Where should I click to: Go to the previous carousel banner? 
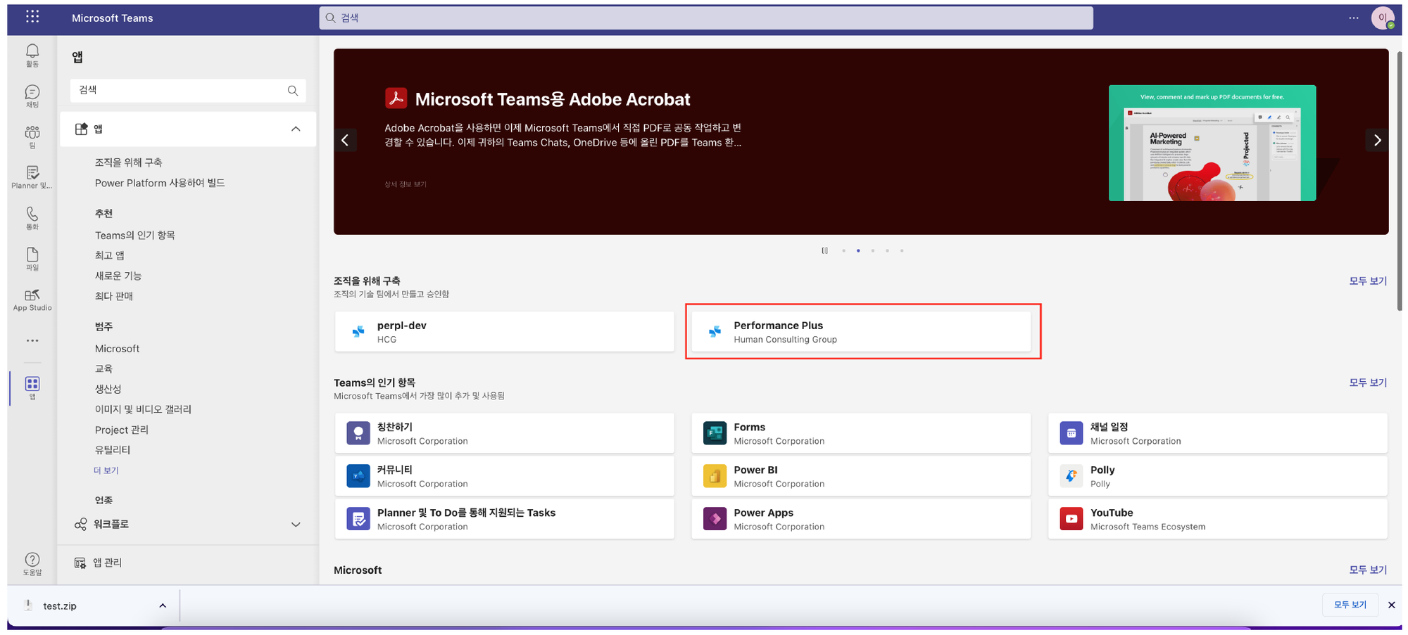(345, 140)
